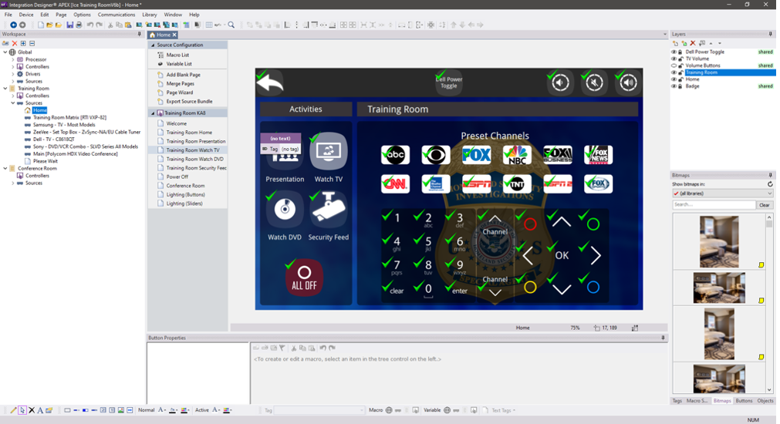Click the collapse-all minus icon in Workspace panel
Screen dimensions: 780x424
(32, 44)
